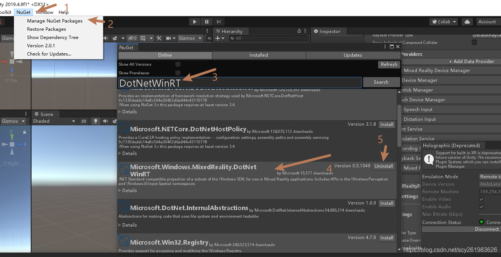Viewport: 501px width, 257px height.
Task: Pause the editor with the Pause button
Action: pos(206,22)
